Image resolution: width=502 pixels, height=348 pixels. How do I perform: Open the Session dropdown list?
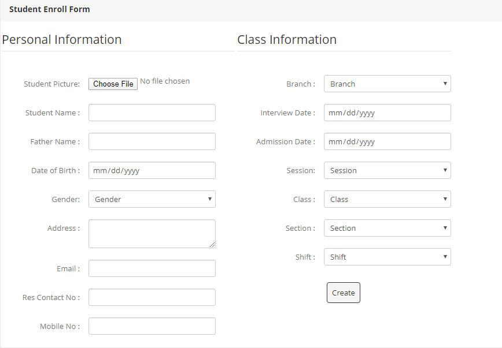coord(387,170)
